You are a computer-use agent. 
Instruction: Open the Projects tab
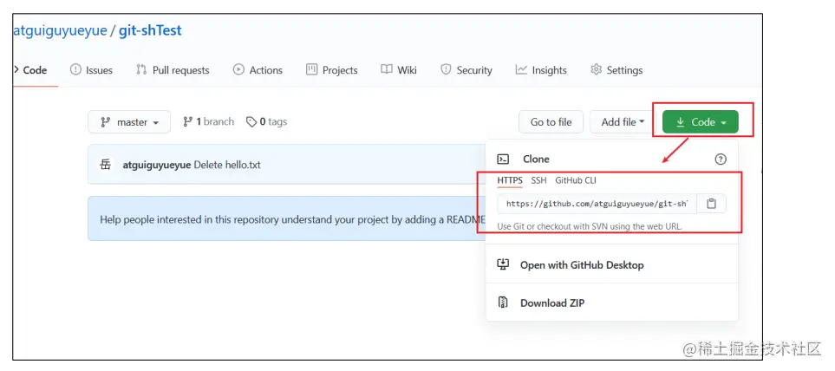pyautogui.click(x=332, y=70)
